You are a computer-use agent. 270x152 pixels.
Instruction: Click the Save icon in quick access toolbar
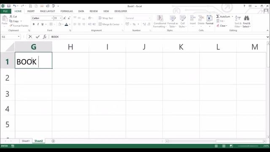point(8,6)
